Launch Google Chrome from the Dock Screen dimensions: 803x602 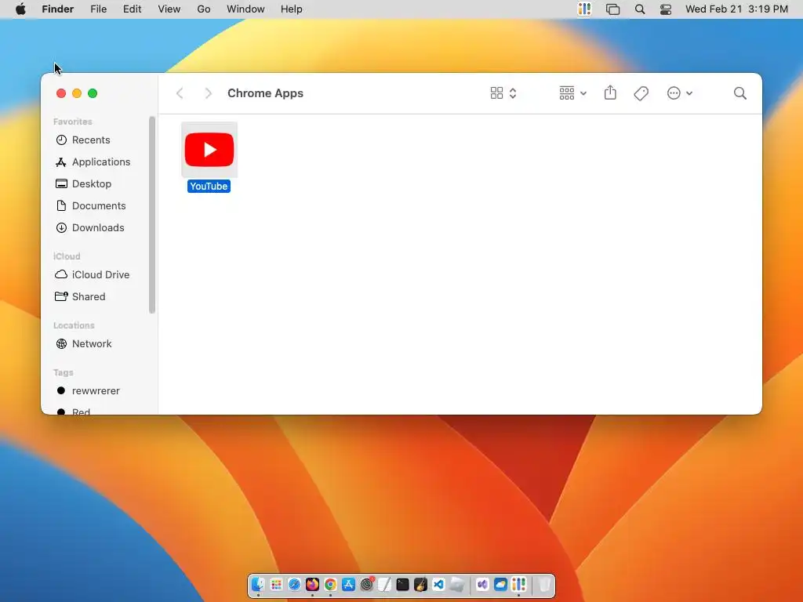pyautogui.click(x=330, y=584)
